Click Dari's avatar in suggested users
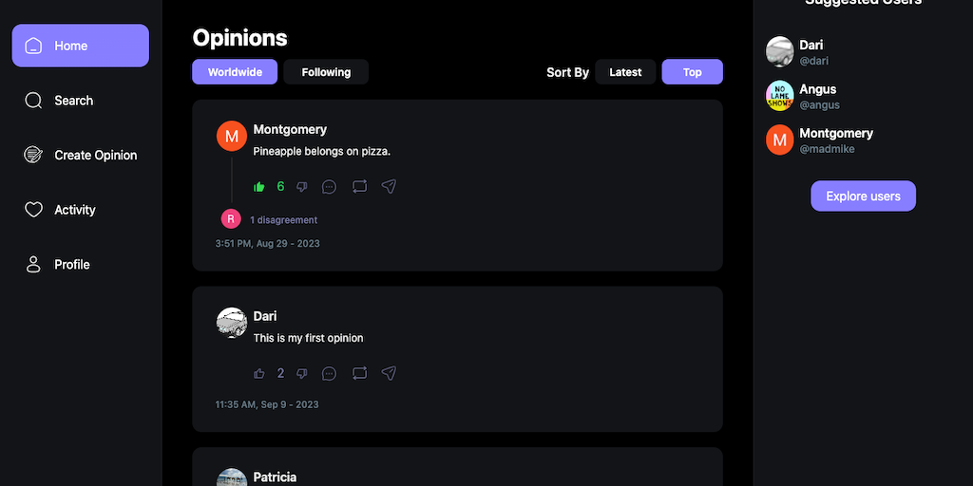This screenshot has width=973, height=486. [780, 51]
